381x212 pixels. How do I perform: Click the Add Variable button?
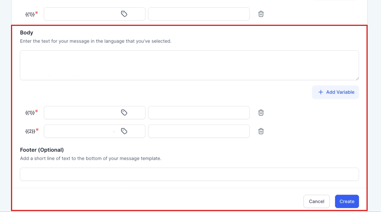click(x=335, y=92)
